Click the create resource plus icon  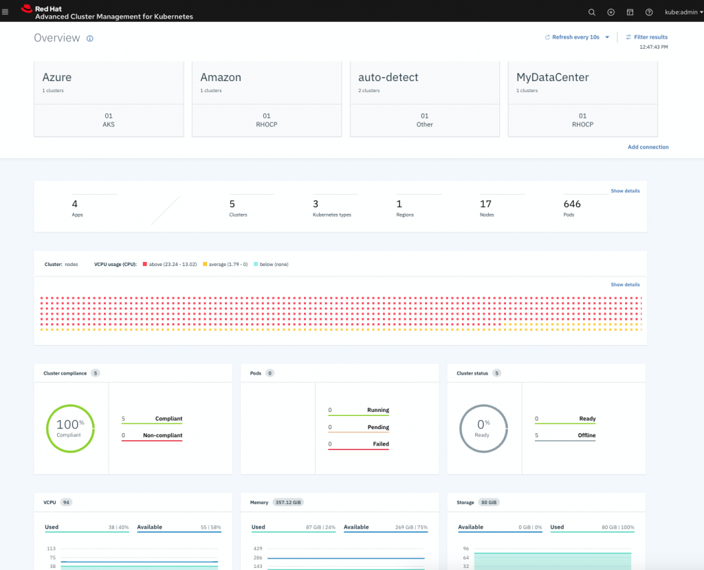point(610,12)
